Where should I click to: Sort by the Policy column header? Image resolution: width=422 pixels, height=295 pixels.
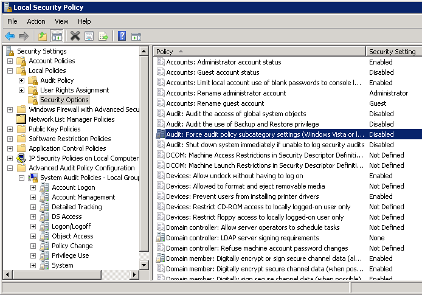pos(260,52)
